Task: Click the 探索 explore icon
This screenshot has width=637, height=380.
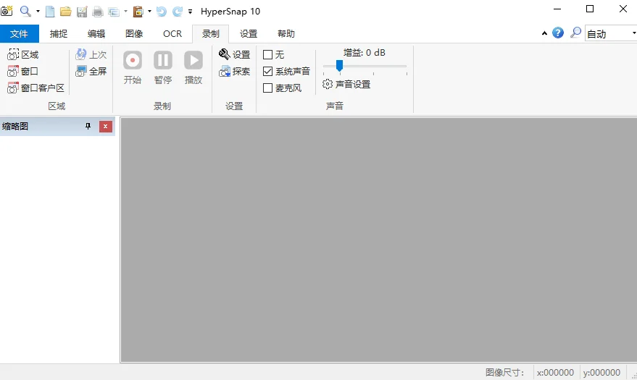Action: tap(234, 72)
